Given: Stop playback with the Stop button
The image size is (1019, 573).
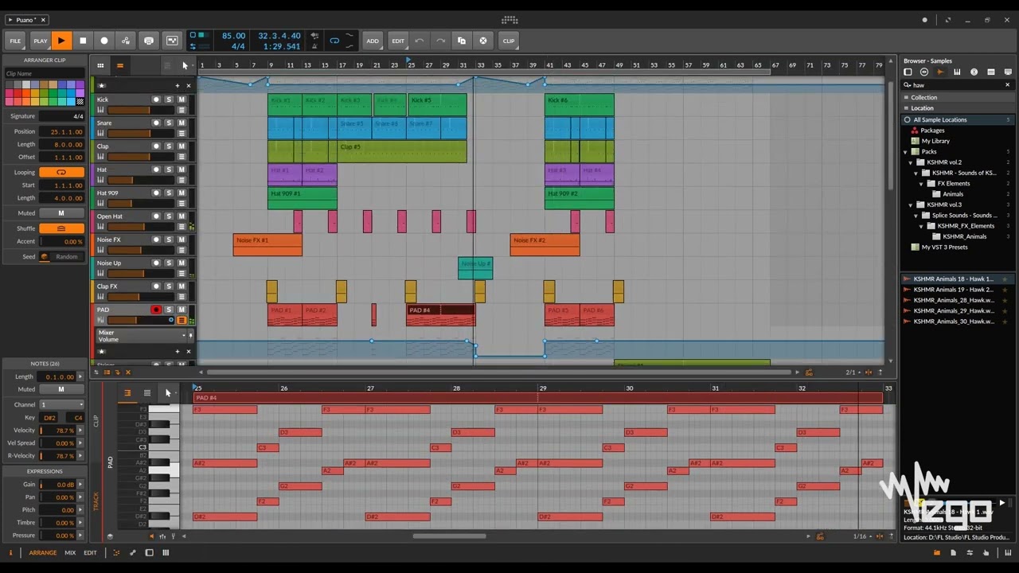Looking at the screenshot, I should coord(83,41).
